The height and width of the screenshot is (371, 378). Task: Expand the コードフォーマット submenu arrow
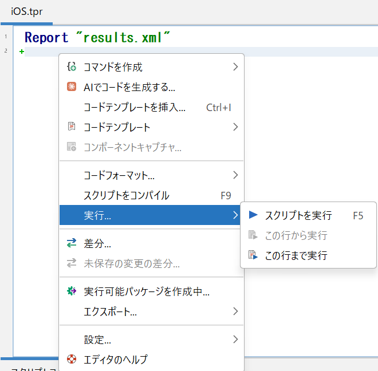click(235, 175)
